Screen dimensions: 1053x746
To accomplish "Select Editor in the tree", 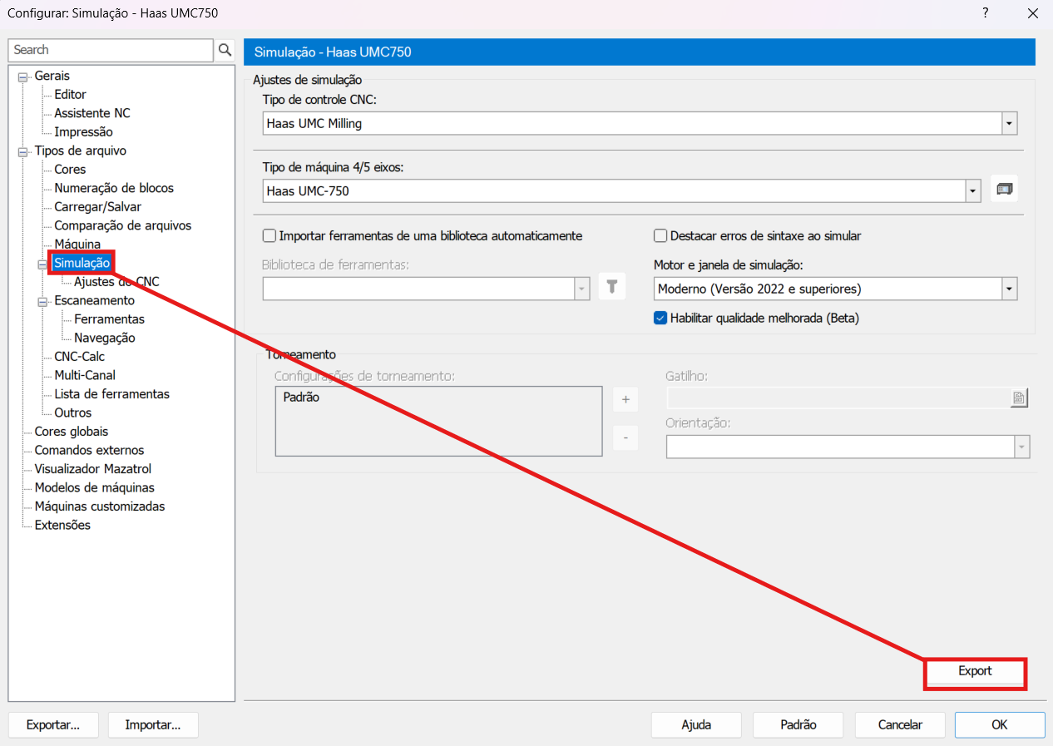I will coord(70,95).
